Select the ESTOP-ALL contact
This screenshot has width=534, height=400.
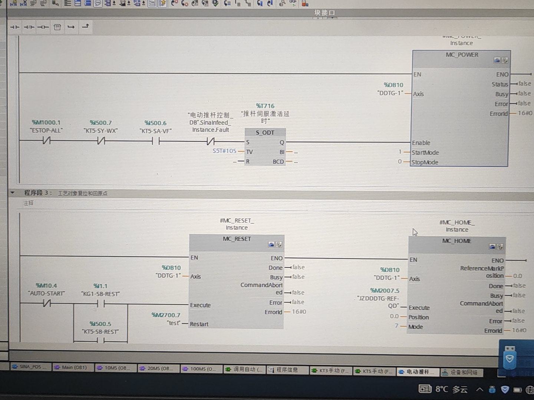coord(46,140)
